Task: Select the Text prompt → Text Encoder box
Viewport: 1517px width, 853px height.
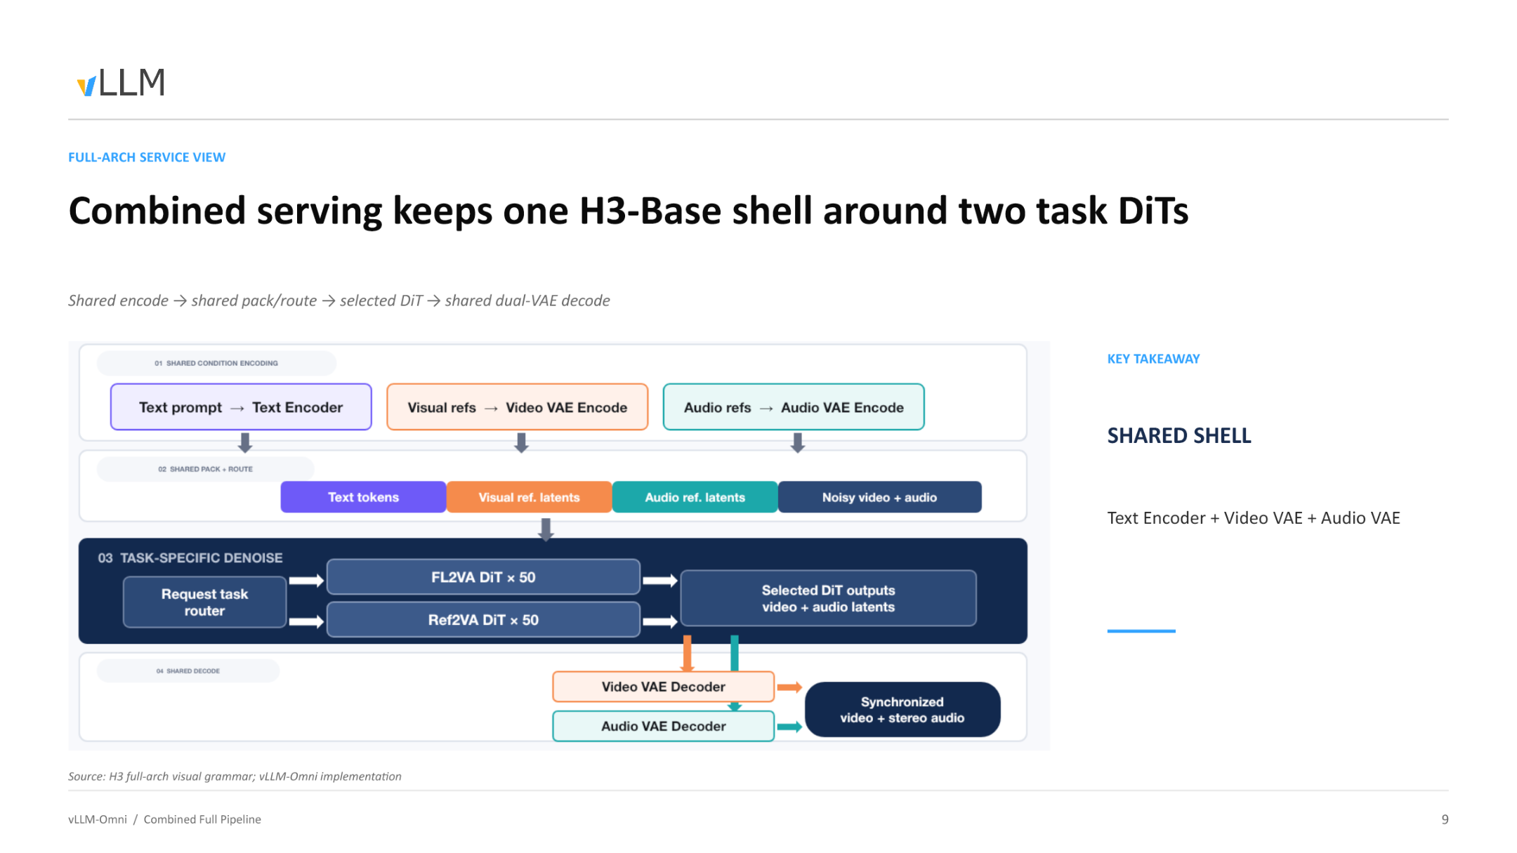Action: (241, 407)
